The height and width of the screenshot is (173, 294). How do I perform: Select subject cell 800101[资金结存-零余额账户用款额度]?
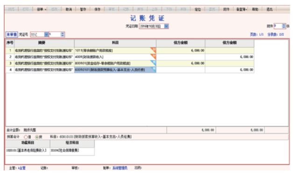click(x=115, y=63)
